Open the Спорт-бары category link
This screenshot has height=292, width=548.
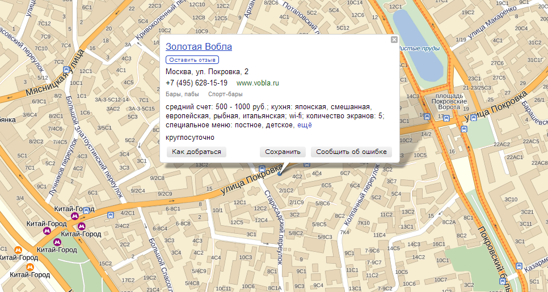click(x=225, y=95)
